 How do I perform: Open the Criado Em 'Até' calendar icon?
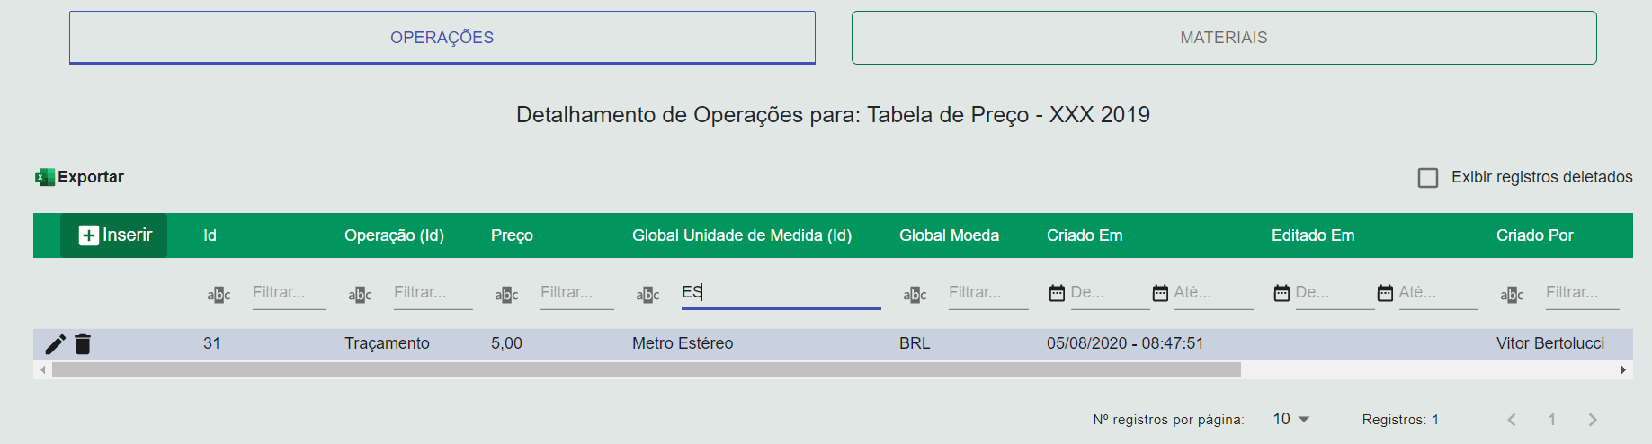pyautogui.click(x=1160, y=293)
